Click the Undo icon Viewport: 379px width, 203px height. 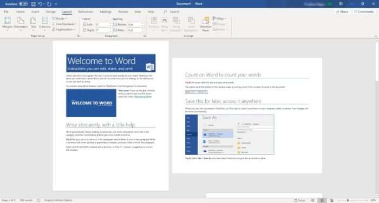[40, 4]
